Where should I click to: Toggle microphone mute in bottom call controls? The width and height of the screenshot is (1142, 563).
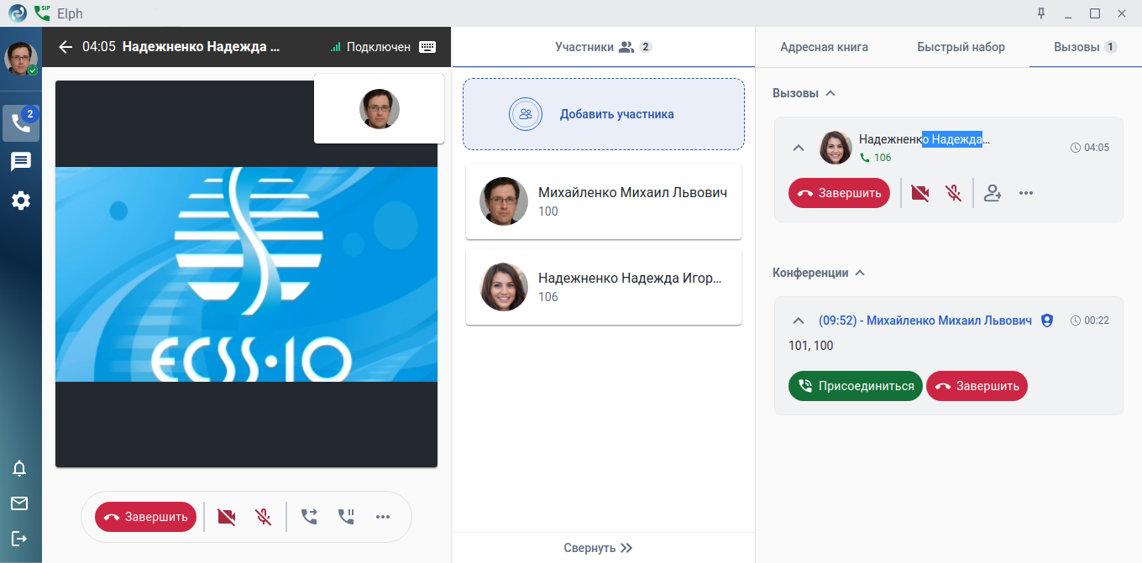pos(263,517)
